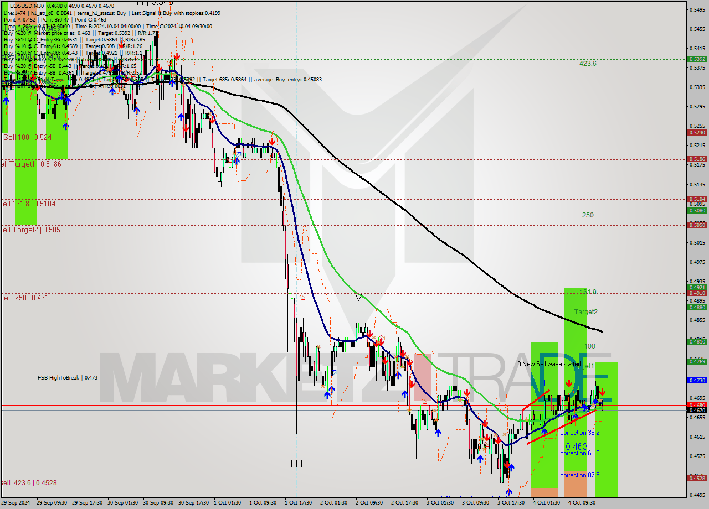The height and width of the screenshot is (509, 709).
Task: Click the blue arrow below the 1 Oct 01:30 consolidation
Action: (236, 160)
